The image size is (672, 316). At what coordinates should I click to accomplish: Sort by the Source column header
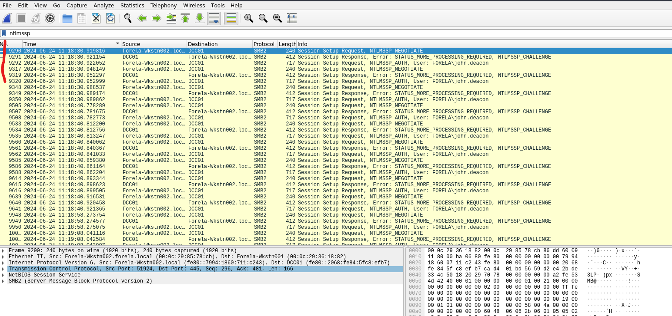click(x=154, y=44)
